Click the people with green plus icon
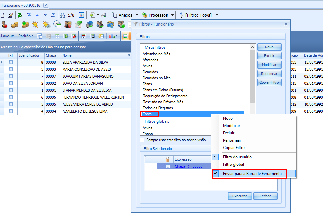The image size is (323, 218). pyautogui.click(x=121, y=25)
